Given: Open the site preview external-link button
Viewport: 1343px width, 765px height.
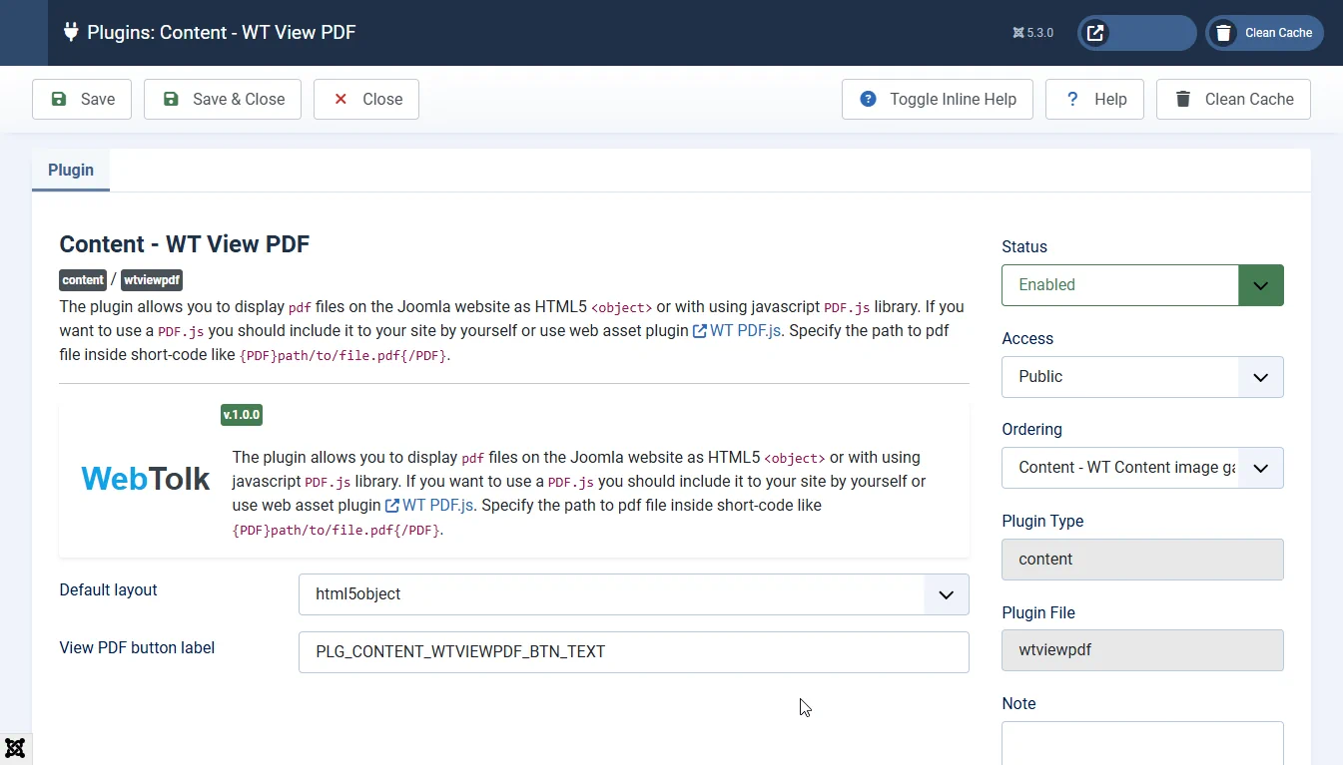Looking at the screenshot, I should (1136, 33).
